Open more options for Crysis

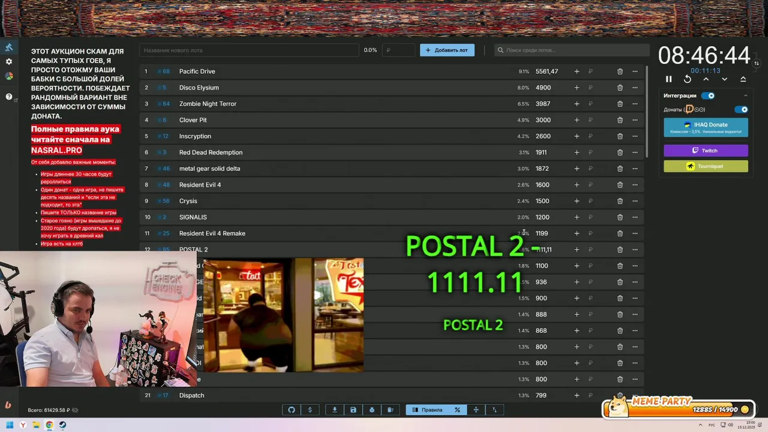click(635, 201)
